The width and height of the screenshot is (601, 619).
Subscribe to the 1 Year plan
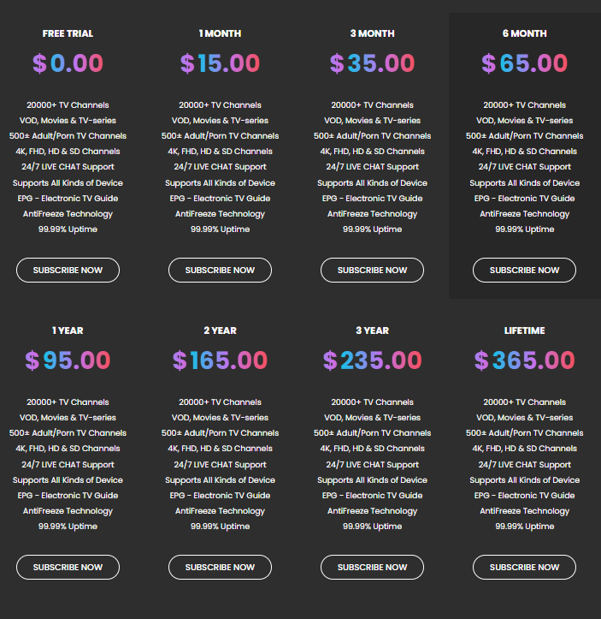[68, 567]
